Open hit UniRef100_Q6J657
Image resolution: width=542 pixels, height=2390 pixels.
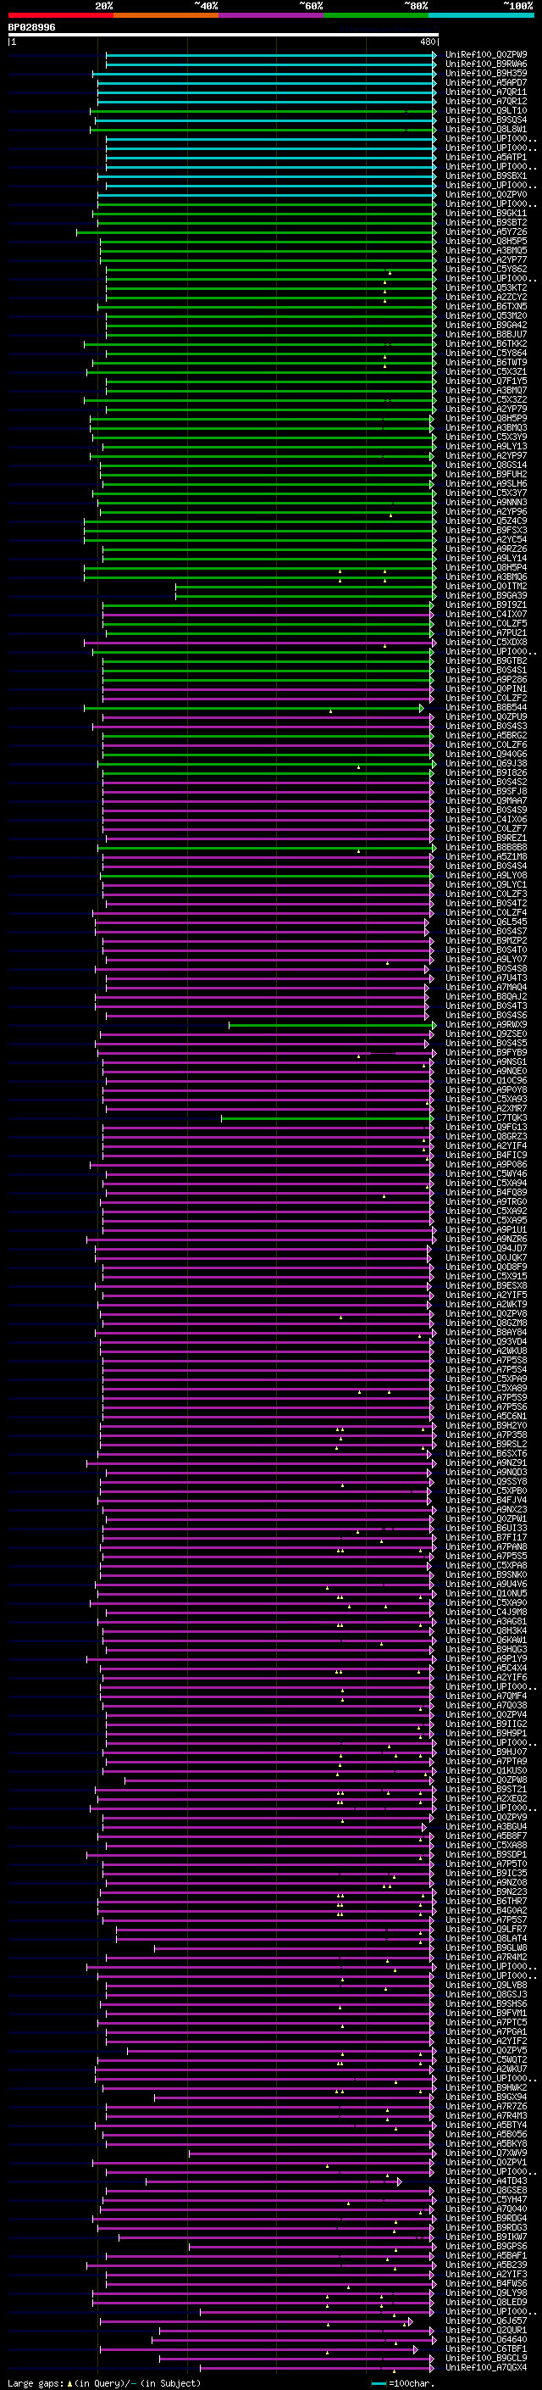pos(486,2321)
